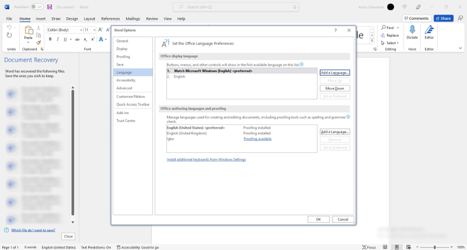Click the Proofing available link for Igbo
The image size is (467, 250).
pyautogui.click(x=258, y=139)
